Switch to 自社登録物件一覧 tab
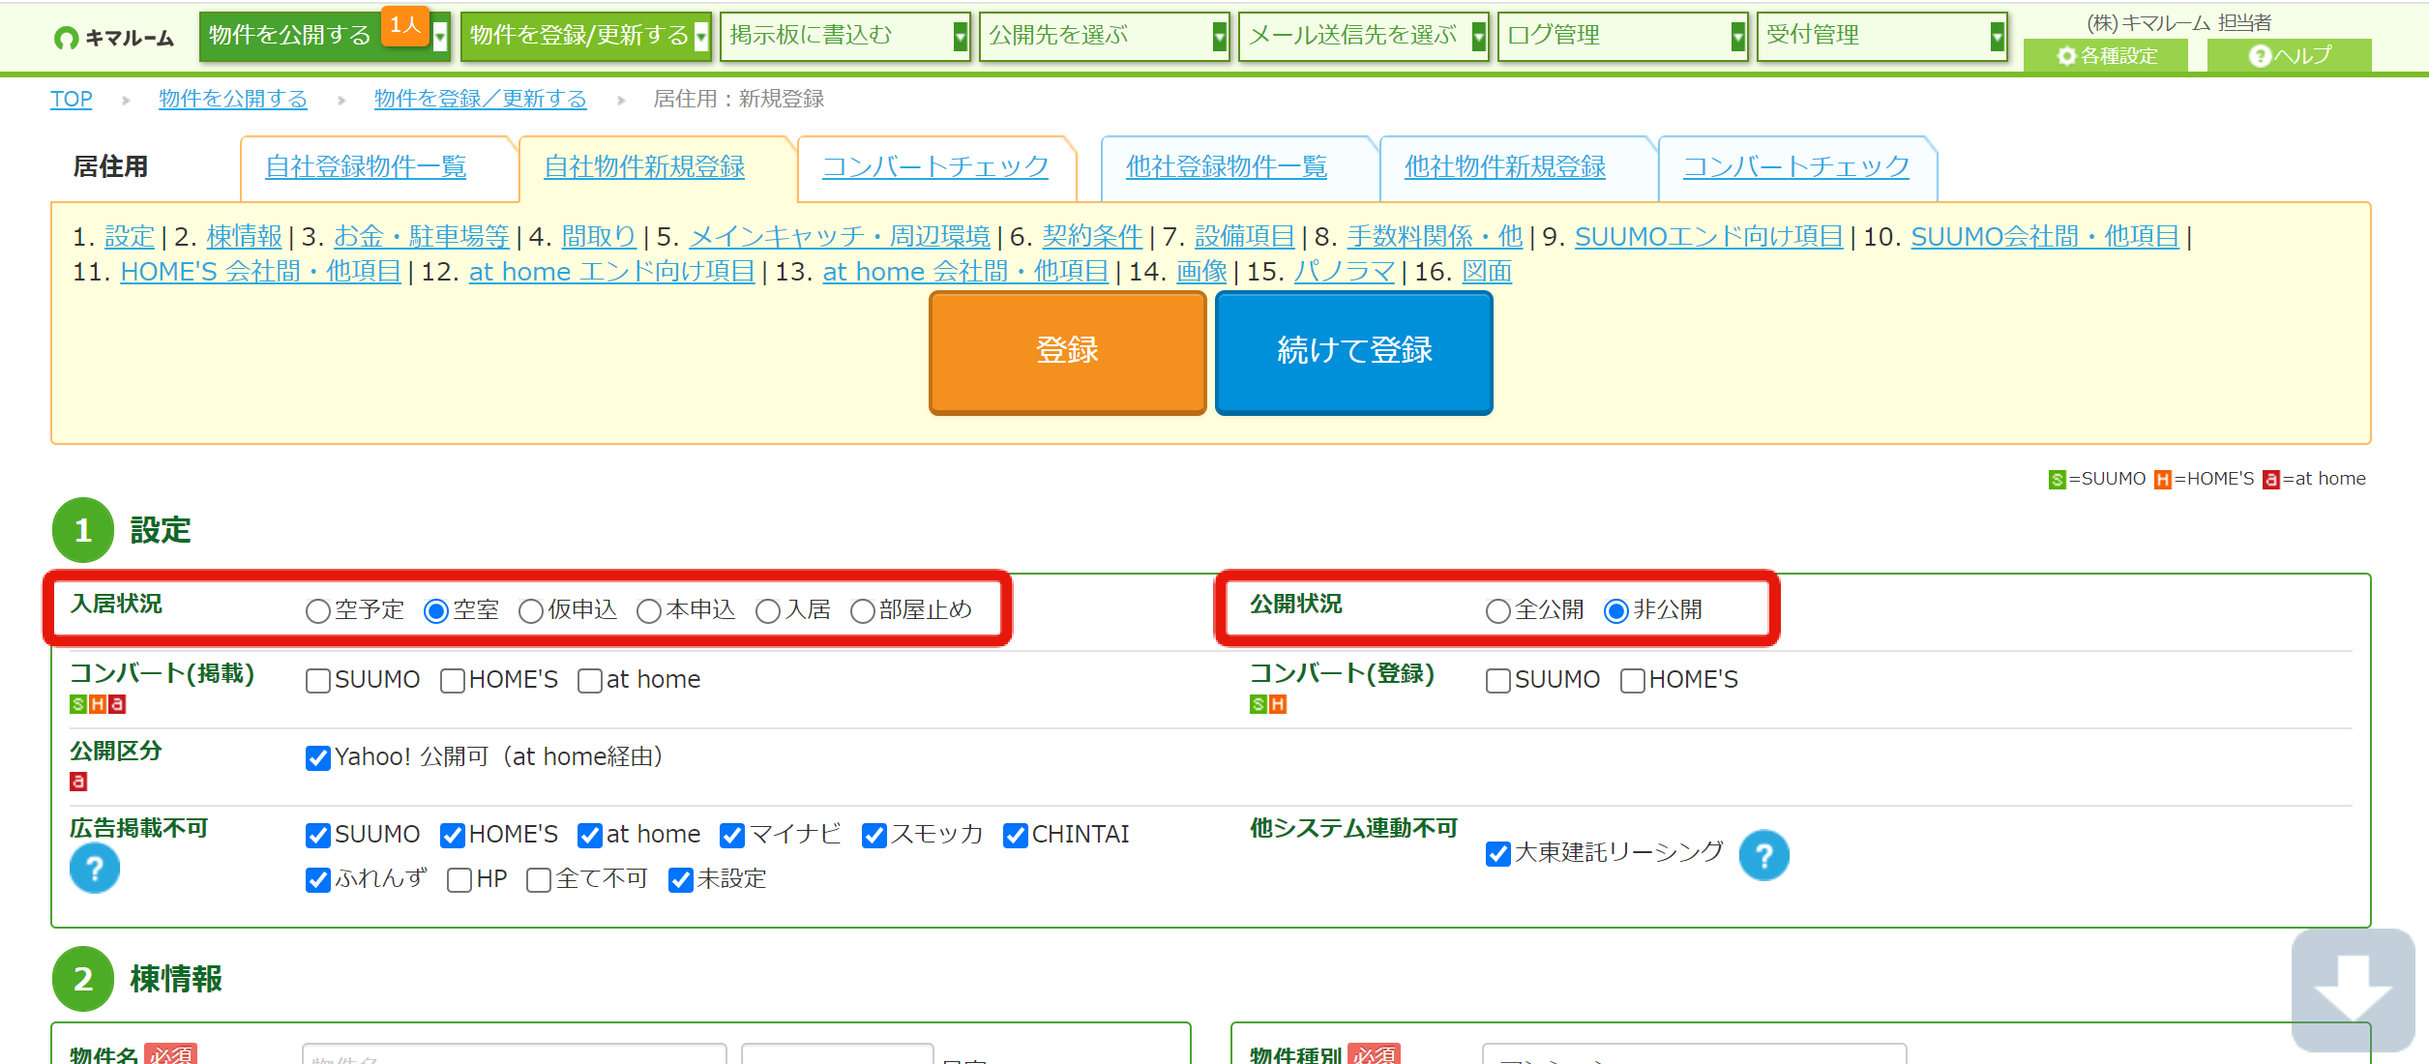Screen dimensions: 2429x1064 point(366,167)
